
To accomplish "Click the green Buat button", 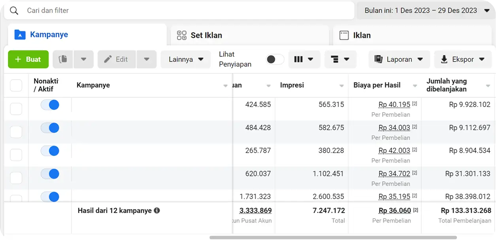I will click(x=28, y=59).
